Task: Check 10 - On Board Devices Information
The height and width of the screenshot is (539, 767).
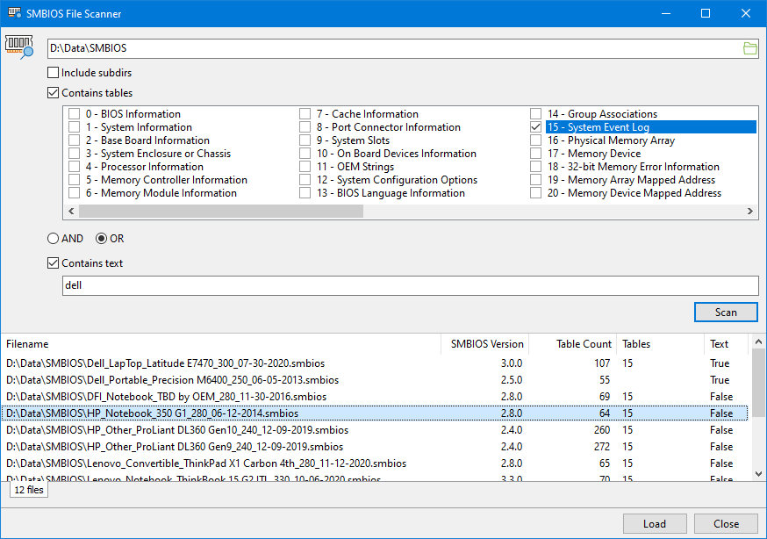Action: click(x=305, y=154)
